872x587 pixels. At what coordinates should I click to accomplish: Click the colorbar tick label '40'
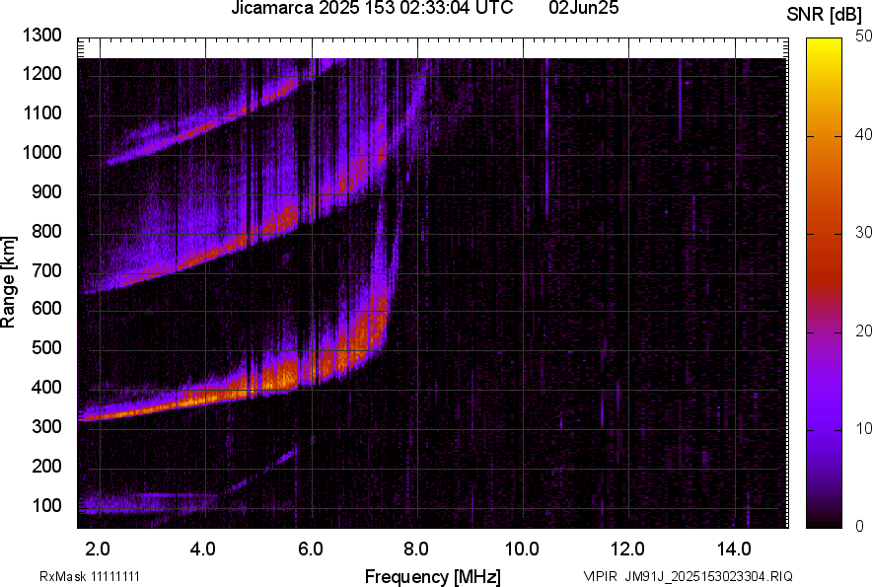coord(864,134)
